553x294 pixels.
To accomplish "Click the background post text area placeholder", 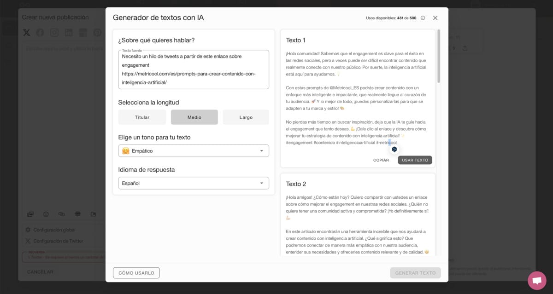I will coord(65,48).
